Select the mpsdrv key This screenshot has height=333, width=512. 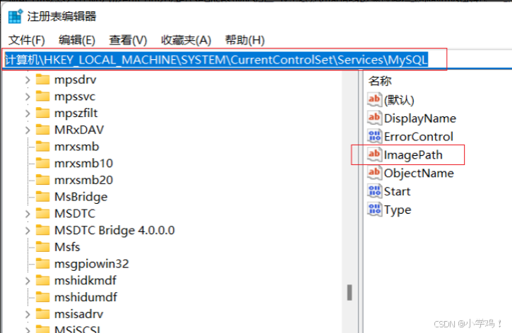(76, 80)
